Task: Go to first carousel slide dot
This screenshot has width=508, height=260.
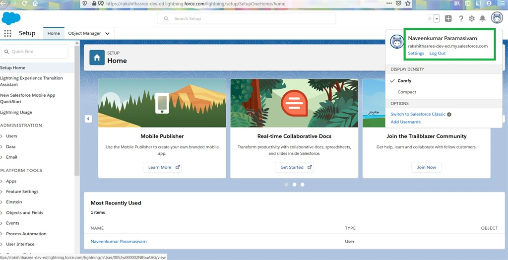Action: coord(286,185)
